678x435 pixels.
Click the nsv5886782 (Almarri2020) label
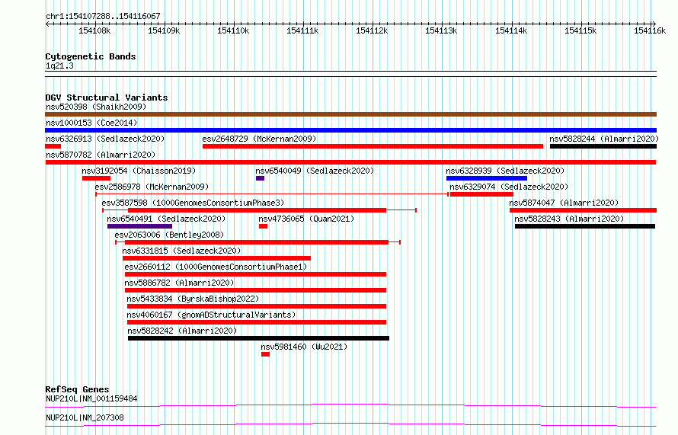(179, 283)
